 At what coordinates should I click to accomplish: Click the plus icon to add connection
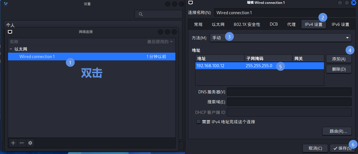tap(13, 143)
